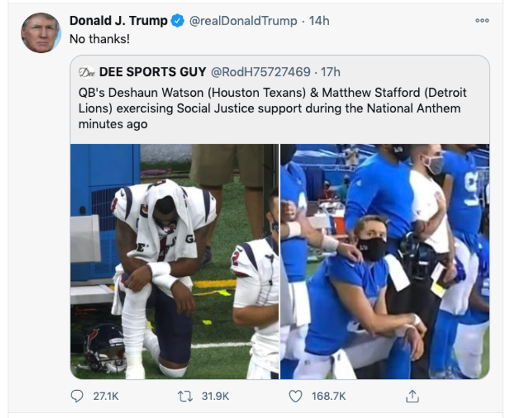Like the tweet with heart icon

[296, 396]
